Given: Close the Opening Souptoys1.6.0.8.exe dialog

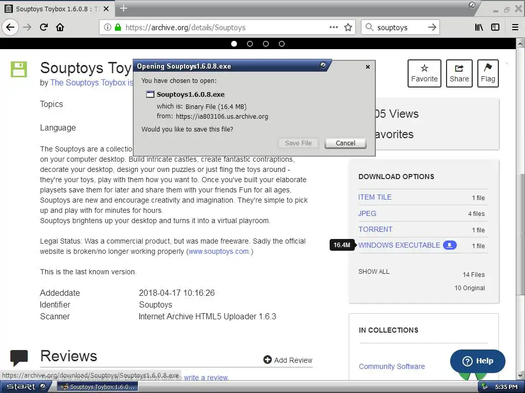Looking at the screenshot, I should (368, 67).
